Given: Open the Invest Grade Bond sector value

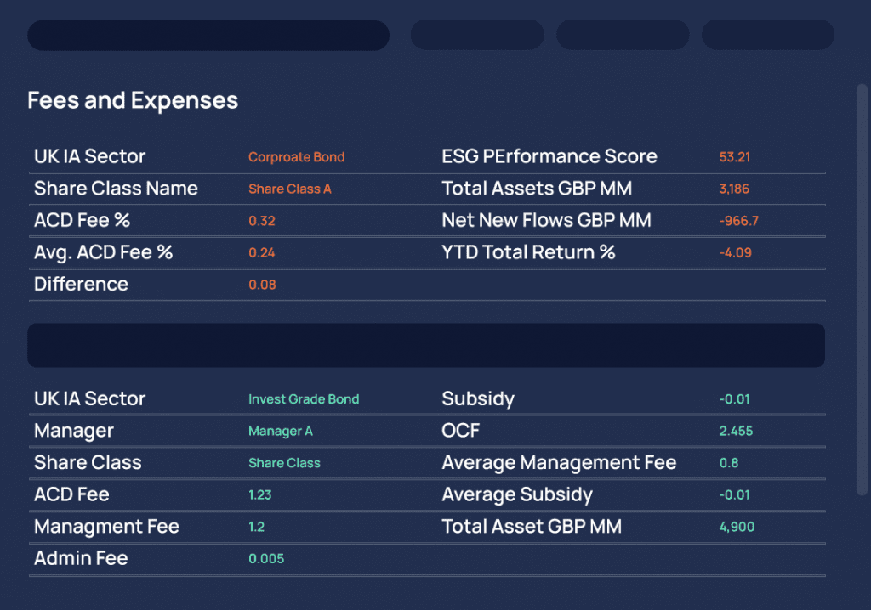Looking at the screenshot, I should [304, 399].
